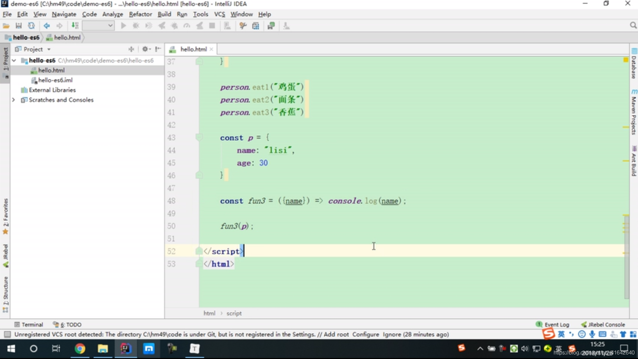This screenshot has width=638, height=359.
Task: Click the hello-es6 breadcrumb in navigation bar
Action: coord(23,38)
